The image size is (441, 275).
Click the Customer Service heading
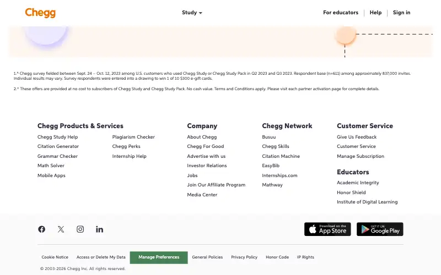365,126
